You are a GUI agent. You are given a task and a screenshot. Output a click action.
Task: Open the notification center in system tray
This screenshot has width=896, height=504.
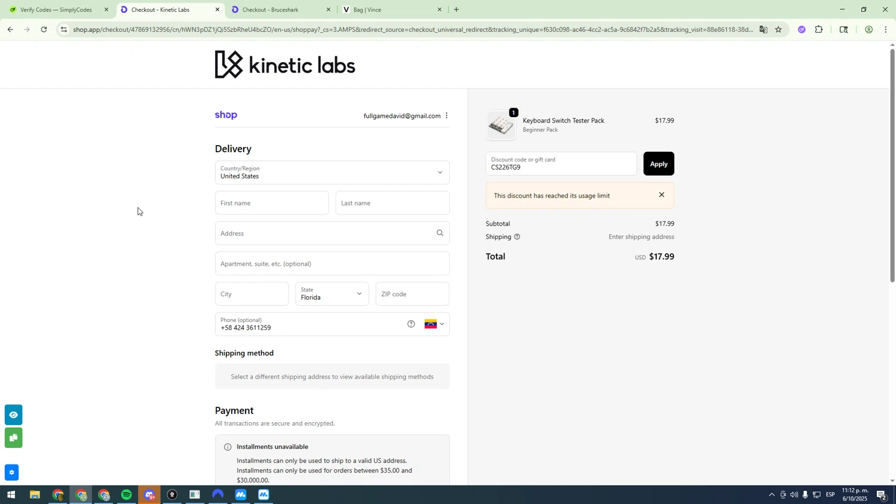click(882, 495)
